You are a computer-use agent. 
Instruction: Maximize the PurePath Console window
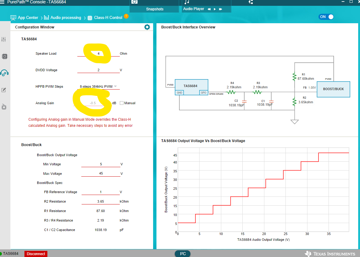[351, 2]
